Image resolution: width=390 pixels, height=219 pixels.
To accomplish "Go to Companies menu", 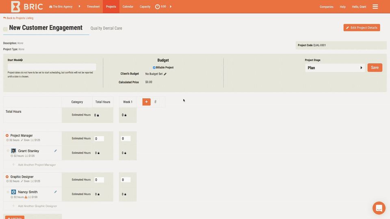I will click(326, 7).
